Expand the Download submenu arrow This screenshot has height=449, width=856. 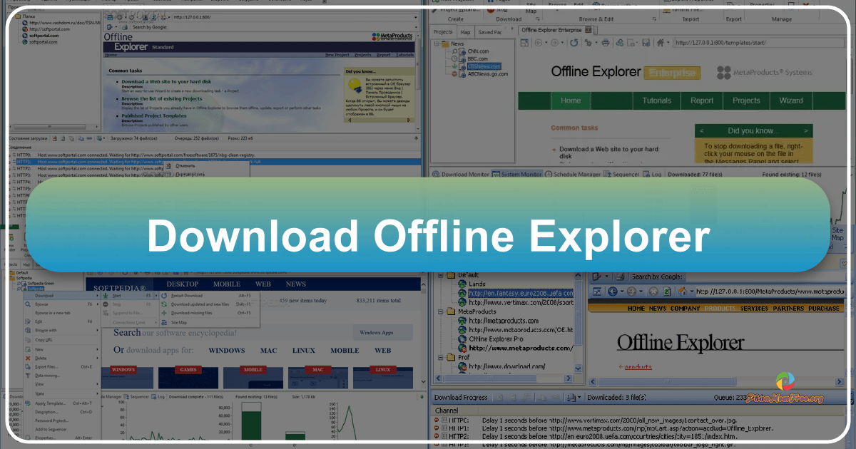point(97,296)
